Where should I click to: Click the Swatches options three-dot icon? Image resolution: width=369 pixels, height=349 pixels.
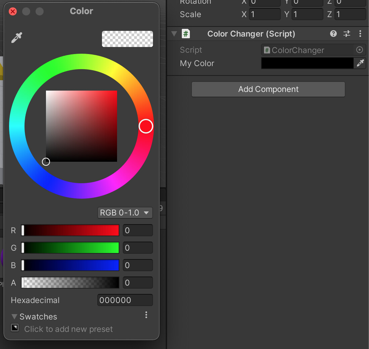[x=146, y=315]
